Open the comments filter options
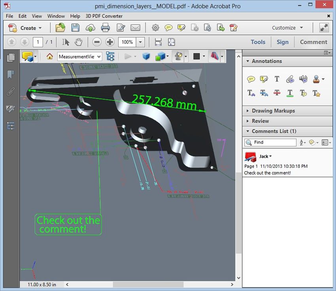 tap(314, 142)
